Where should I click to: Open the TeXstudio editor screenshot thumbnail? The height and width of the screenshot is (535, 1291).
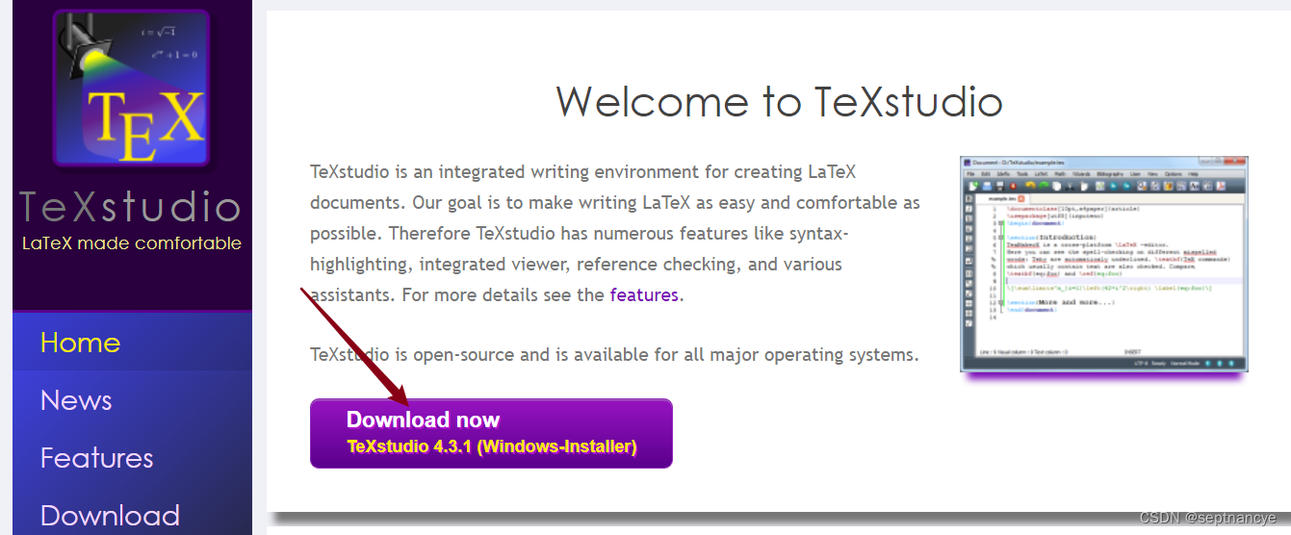(x=1103, y=265)
